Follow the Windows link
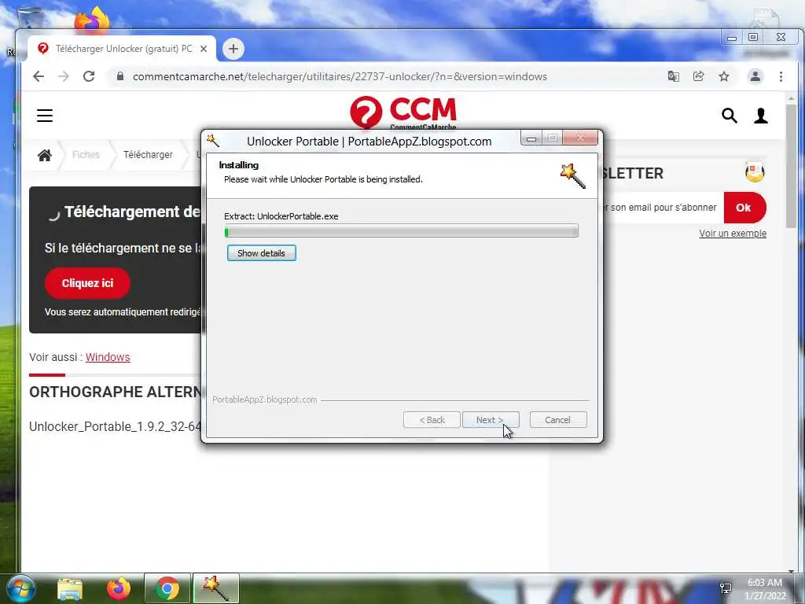 tap(108, 357)
